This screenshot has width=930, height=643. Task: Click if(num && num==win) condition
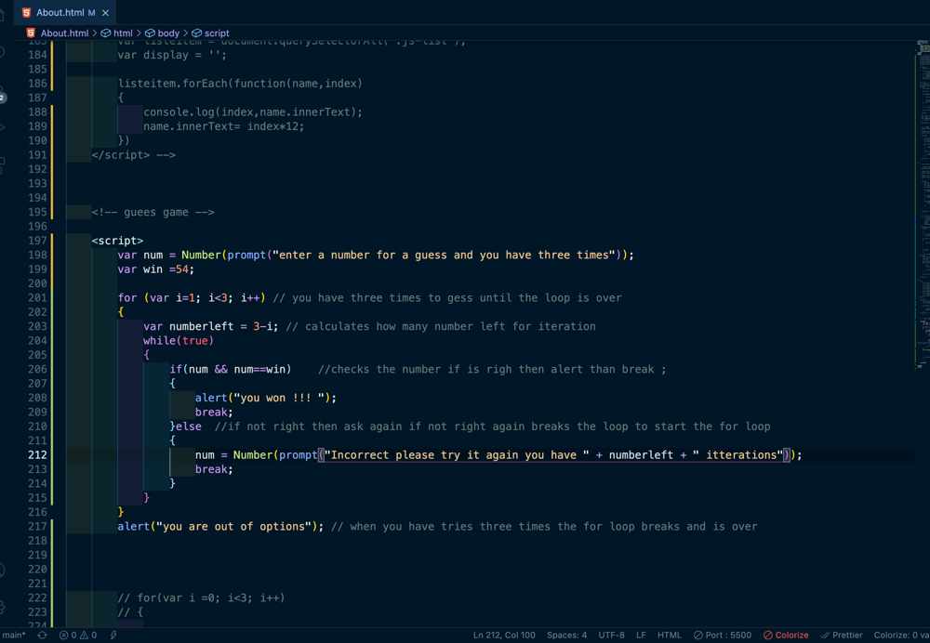pyautogui.click(x=231, y=369)
